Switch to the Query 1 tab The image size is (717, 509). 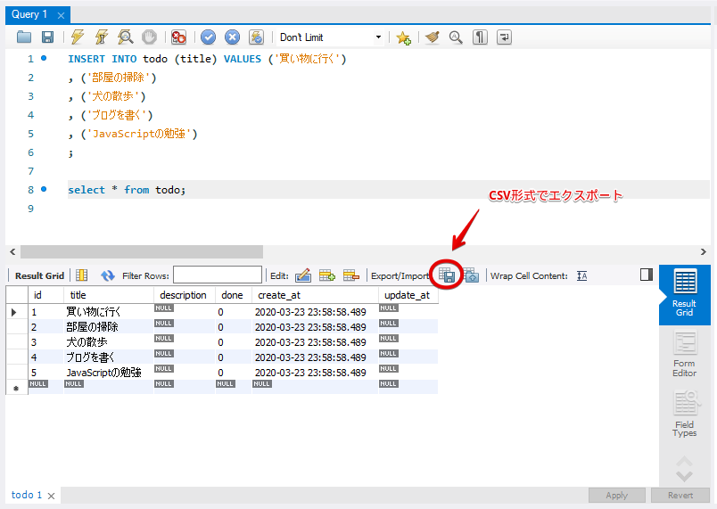coord(29,14)
